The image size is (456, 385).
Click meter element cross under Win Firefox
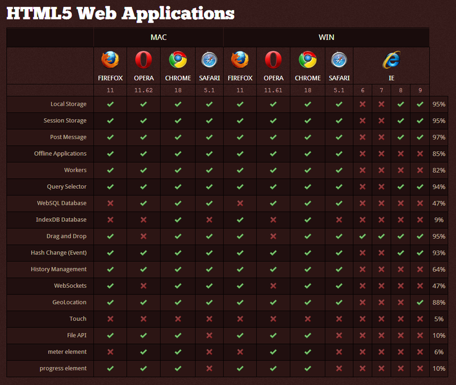(x=240, y=352)
